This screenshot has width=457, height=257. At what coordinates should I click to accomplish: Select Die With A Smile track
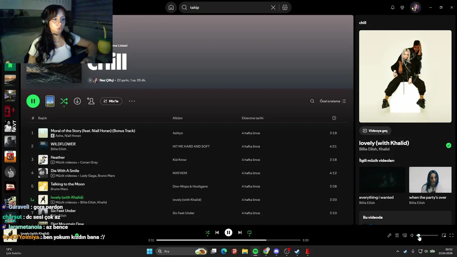tap(65, 171)
